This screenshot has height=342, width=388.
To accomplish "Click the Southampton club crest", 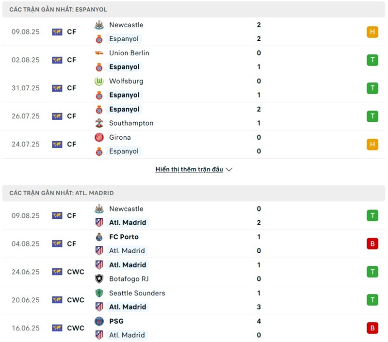I will click(x=99, y=123).
